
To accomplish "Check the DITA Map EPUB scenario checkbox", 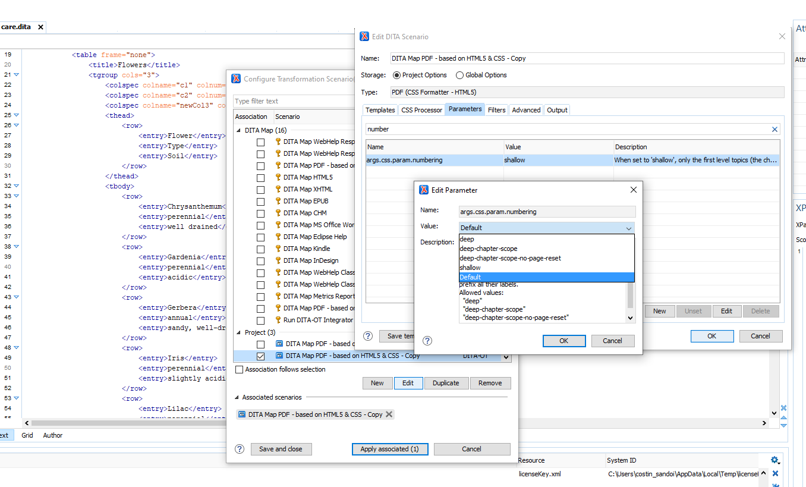I will [260, 202].
